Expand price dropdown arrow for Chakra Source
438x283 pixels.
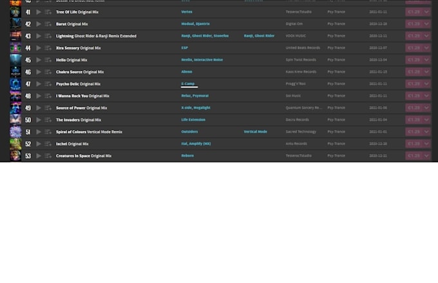click(426, 72)
